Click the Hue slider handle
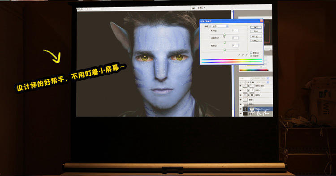The image size is (336, 176). pos(224,34)
